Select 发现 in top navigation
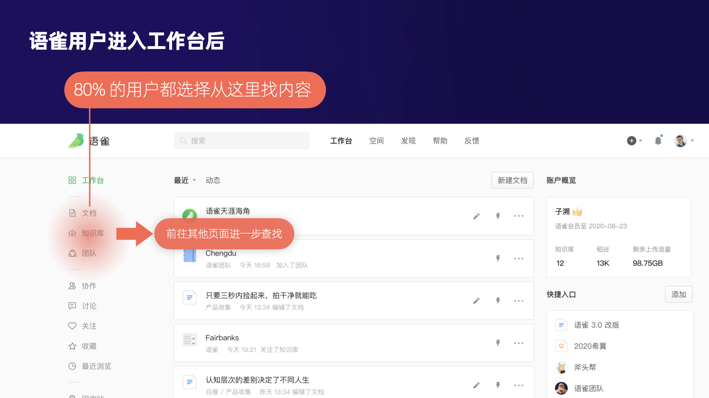 click(x=408, y=141)
